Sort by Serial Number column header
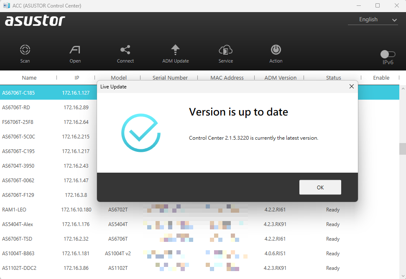The image size is (406, 279). (x=170, y=78)
